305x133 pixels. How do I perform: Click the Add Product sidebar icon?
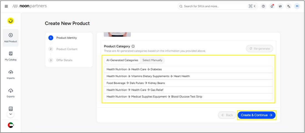(11, 38)
